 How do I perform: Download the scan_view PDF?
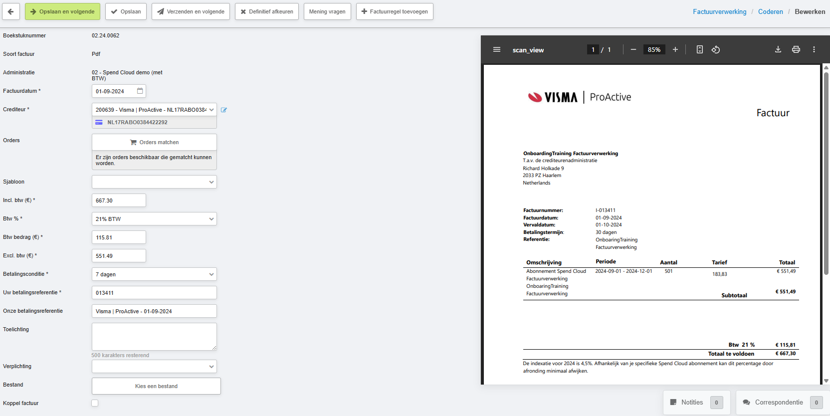778,49
